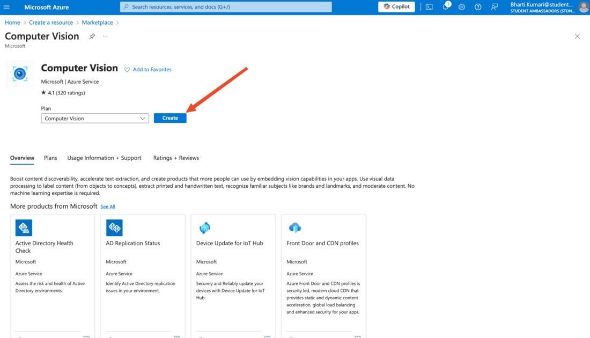Open the hamburger portal menu
Viewport: 590px width, 338px height.
[6, 7]
